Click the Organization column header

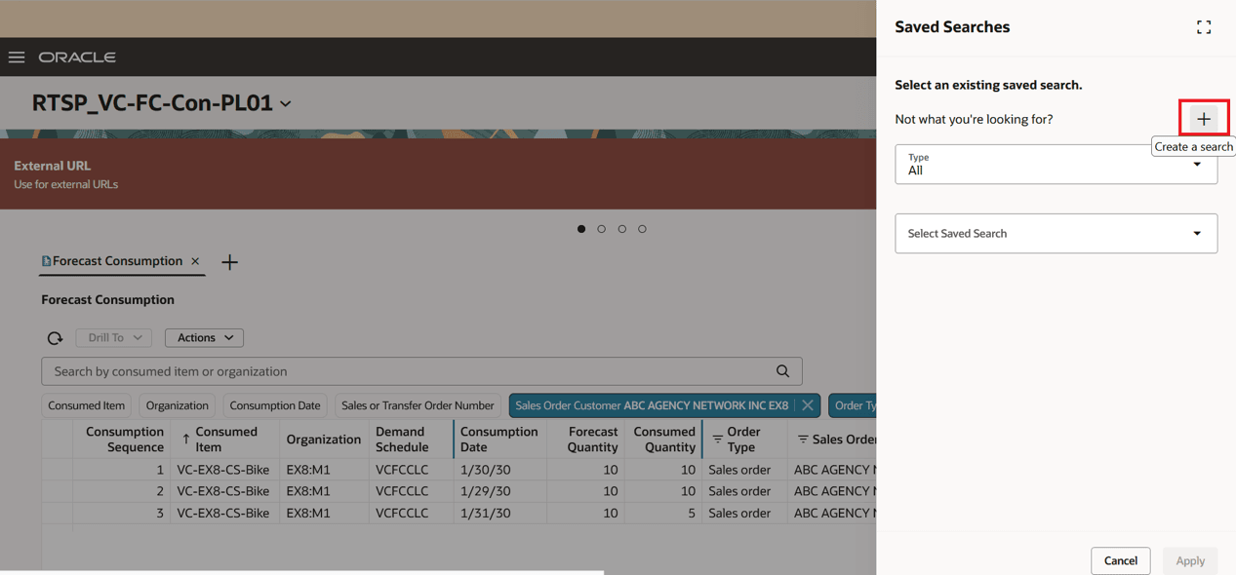pos(324,440)
